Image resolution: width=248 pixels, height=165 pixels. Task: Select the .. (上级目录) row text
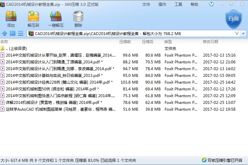[x=16, y=48]
